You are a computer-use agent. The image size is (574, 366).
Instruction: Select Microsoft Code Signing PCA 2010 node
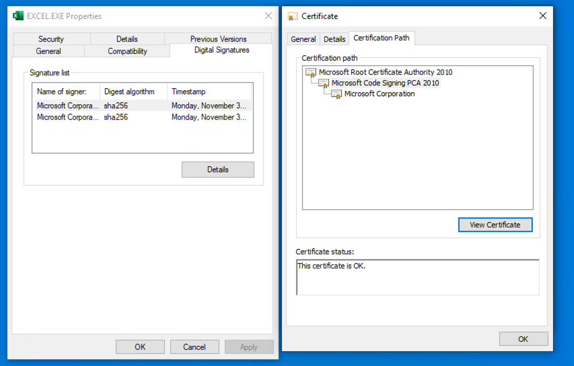coord(385,83)
